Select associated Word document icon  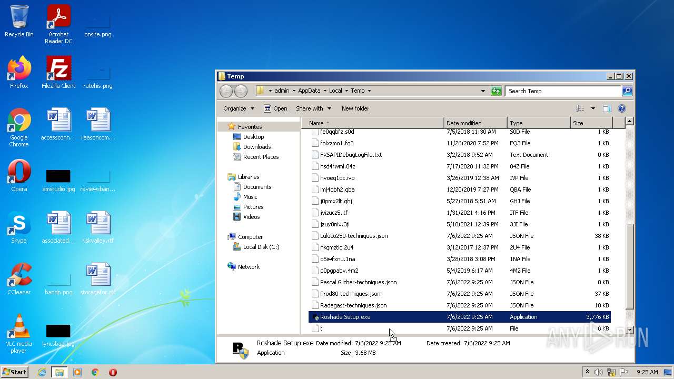(58, 227)
